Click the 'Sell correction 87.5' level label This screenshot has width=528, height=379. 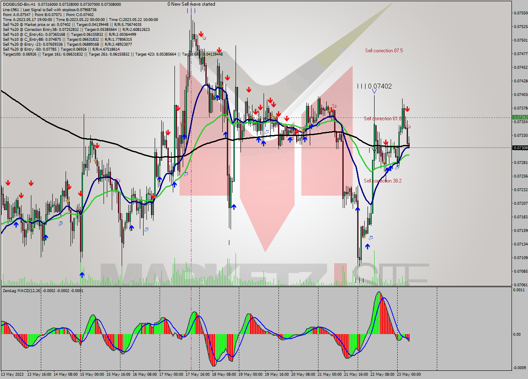click(384, 51)
